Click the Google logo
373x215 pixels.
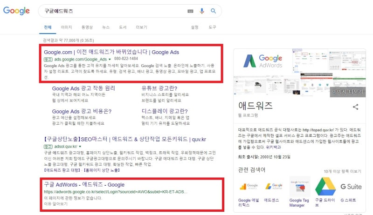click(16, 11)
